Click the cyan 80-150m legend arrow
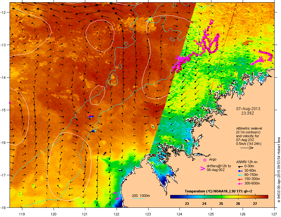 [240, 175]
